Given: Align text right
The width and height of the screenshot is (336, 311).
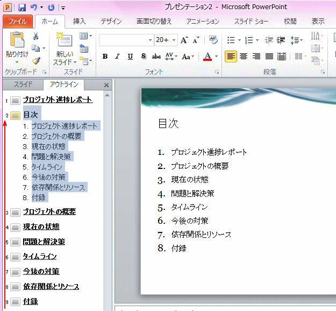Looking at the screenshot, I should (x=256, y=56).
